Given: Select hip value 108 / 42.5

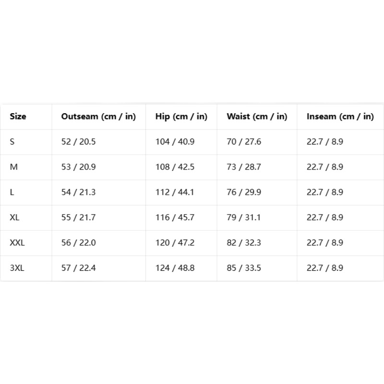Looking at the screenshot, I should pyautogui.click(x=175, y=167).
